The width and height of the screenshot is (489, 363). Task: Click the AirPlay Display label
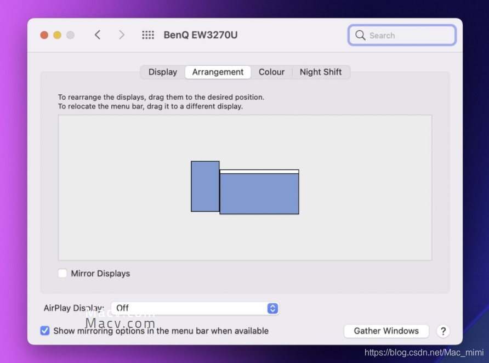74,308
